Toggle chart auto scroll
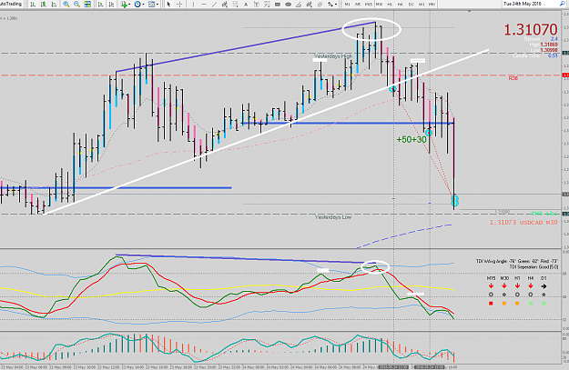Screen dimensions: 569x370 (x=101, y=5)
